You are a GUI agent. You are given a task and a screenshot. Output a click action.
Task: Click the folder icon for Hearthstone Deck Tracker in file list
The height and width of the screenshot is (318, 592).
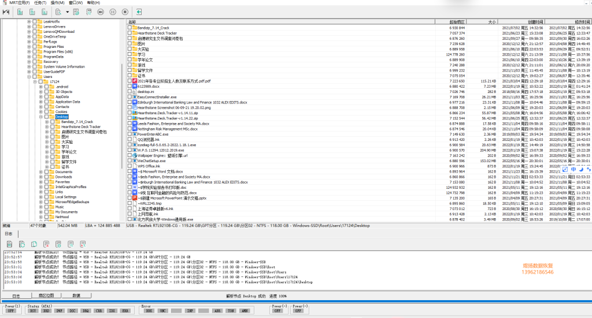pyautogui.click(x=134, y=33)
